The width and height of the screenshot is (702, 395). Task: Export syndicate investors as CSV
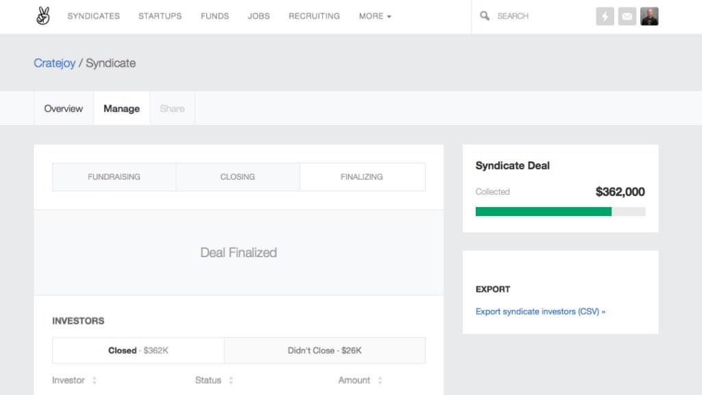pyautogui.click(x=540, y=311)
